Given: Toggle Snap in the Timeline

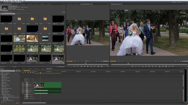Looking at the screenshot, I should pos(26,73).
